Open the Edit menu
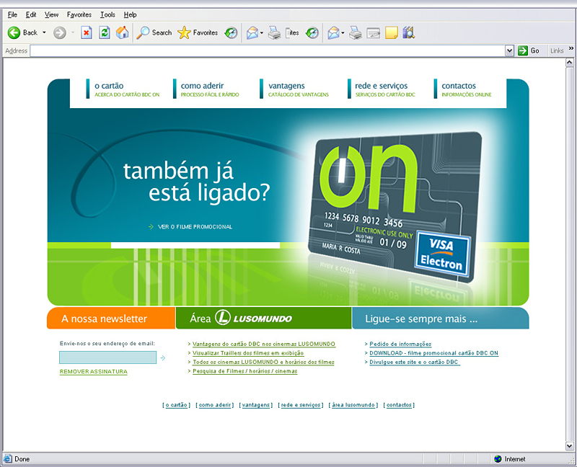 31,14
